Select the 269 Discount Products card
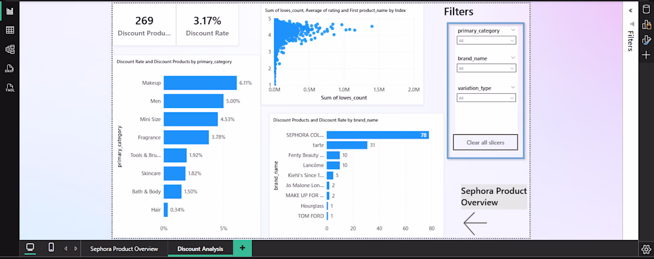Viewport: 654px width, 259px height. coord(144,26)
